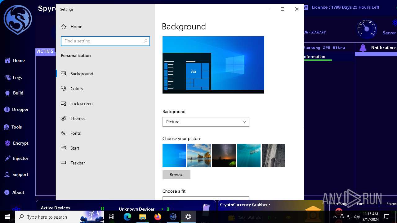Open the volume tray icon
This screenshot has width=397, height=223.
point(357,217)
